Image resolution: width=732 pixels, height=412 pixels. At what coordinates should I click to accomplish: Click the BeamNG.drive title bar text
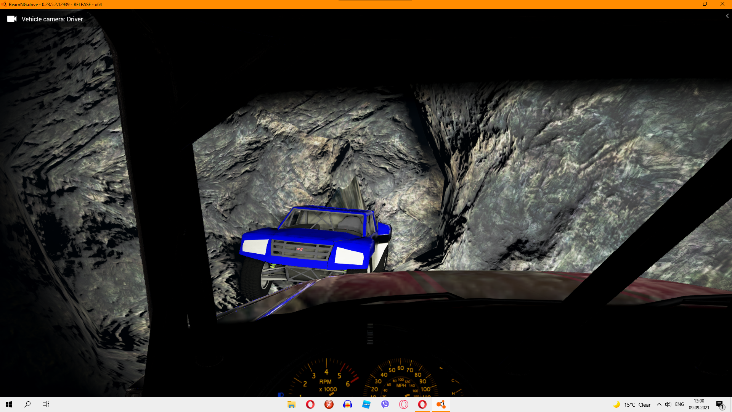55,5
